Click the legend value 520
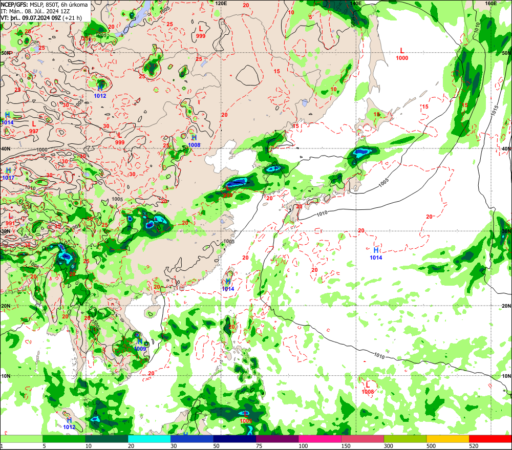The height and width of the screenshot is (450, 512). click(x=474, y=446)
